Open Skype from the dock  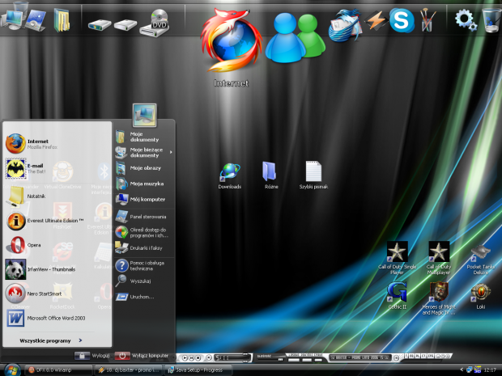402,20
